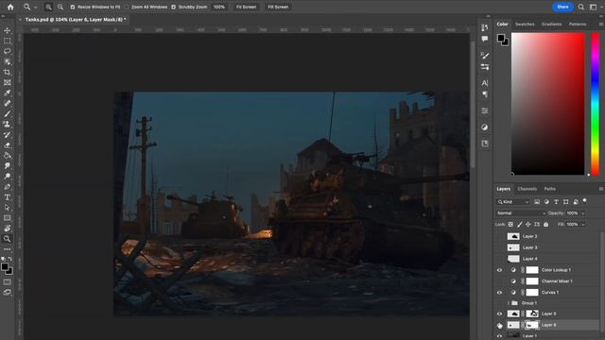
Task: Select the Frame tool
Action: (7, 82)
